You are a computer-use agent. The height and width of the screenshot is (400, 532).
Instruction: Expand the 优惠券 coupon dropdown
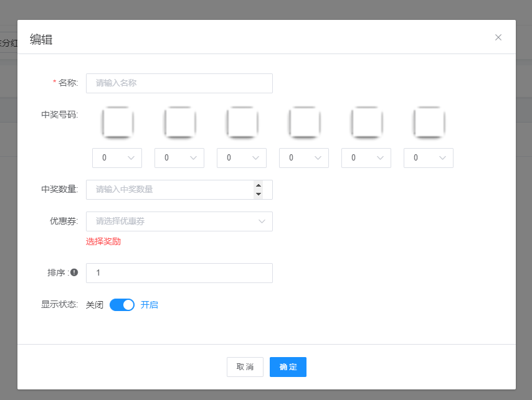(179, 221)
